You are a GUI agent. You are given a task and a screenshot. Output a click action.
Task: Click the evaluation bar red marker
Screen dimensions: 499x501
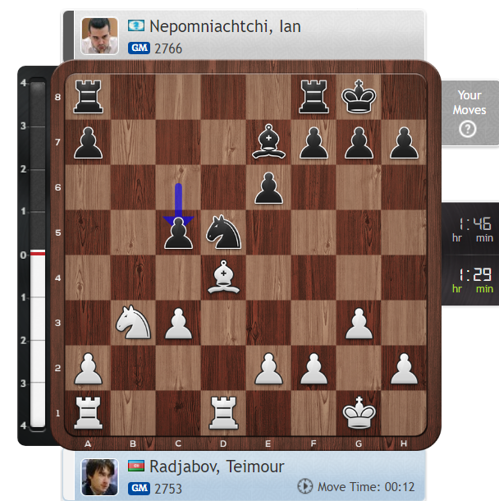[x=38, y=254]
